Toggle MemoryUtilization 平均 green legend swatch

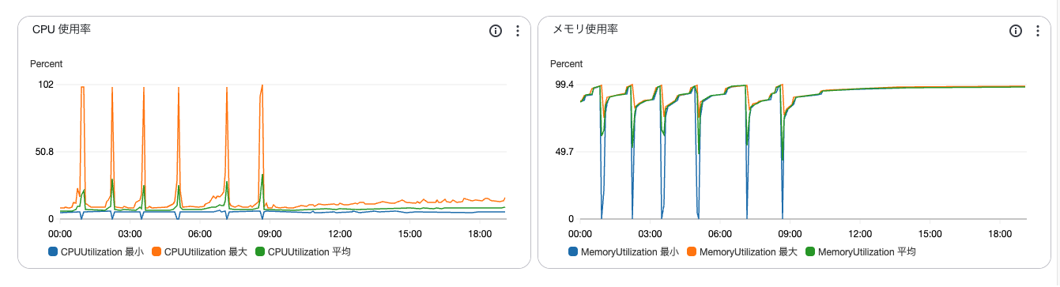click(810, 252)
